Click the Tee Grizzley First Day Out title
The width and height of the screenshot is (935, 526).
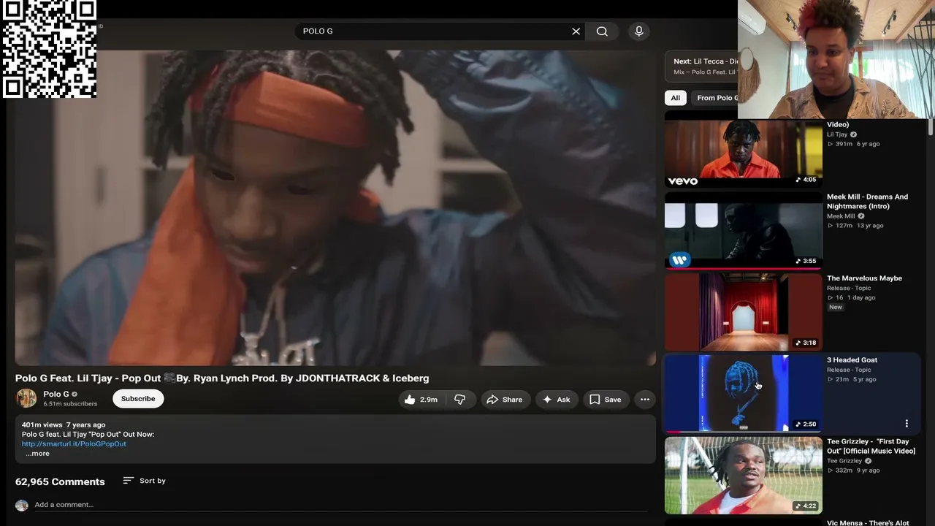(x=871, y=446)
